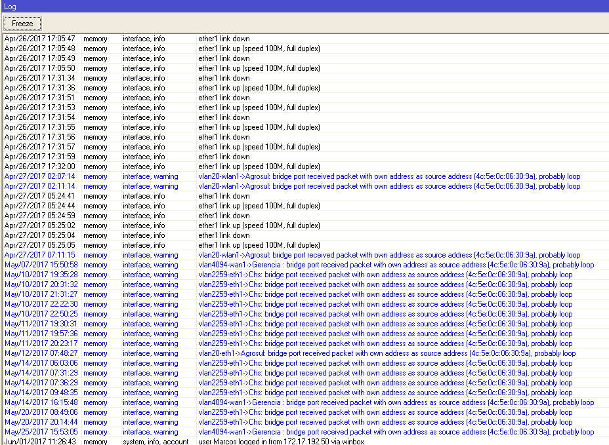Image resolution: width=609 pixels, height=445 pixels.
Task: Select Gerencia warning row at May/25/2017 15:53:05
Action: (x=306, y=432)
